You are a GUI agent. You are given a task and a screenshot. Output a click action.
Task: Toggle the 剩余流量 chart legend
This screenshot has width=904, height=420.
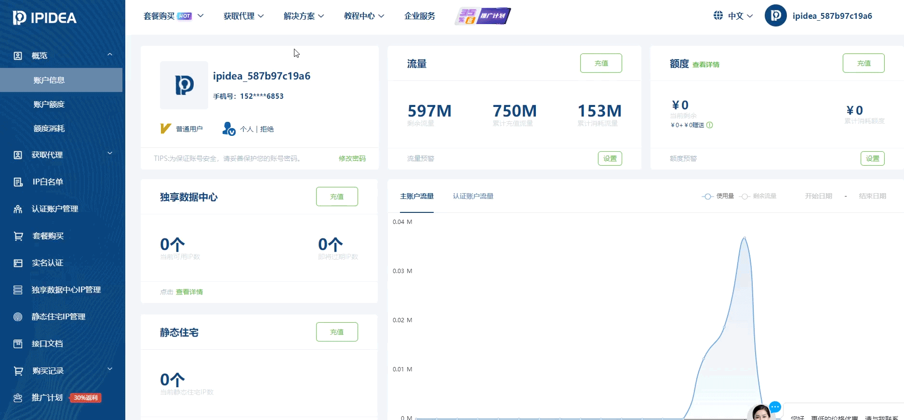coord(758,196)
